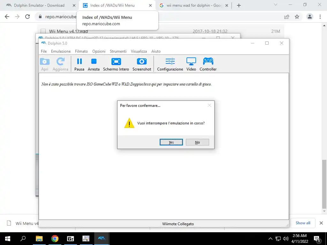Confirm stopping emulation with Yes
The height and width of the screenshot is (245, 327).
171,142
